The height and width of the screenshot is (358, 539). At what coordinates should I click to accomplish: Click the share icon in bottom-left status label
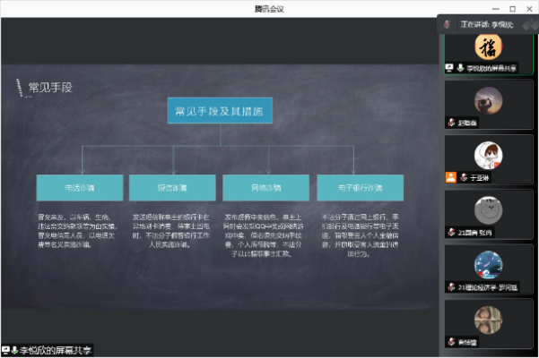pyautogui.click(x=5, y=349)
